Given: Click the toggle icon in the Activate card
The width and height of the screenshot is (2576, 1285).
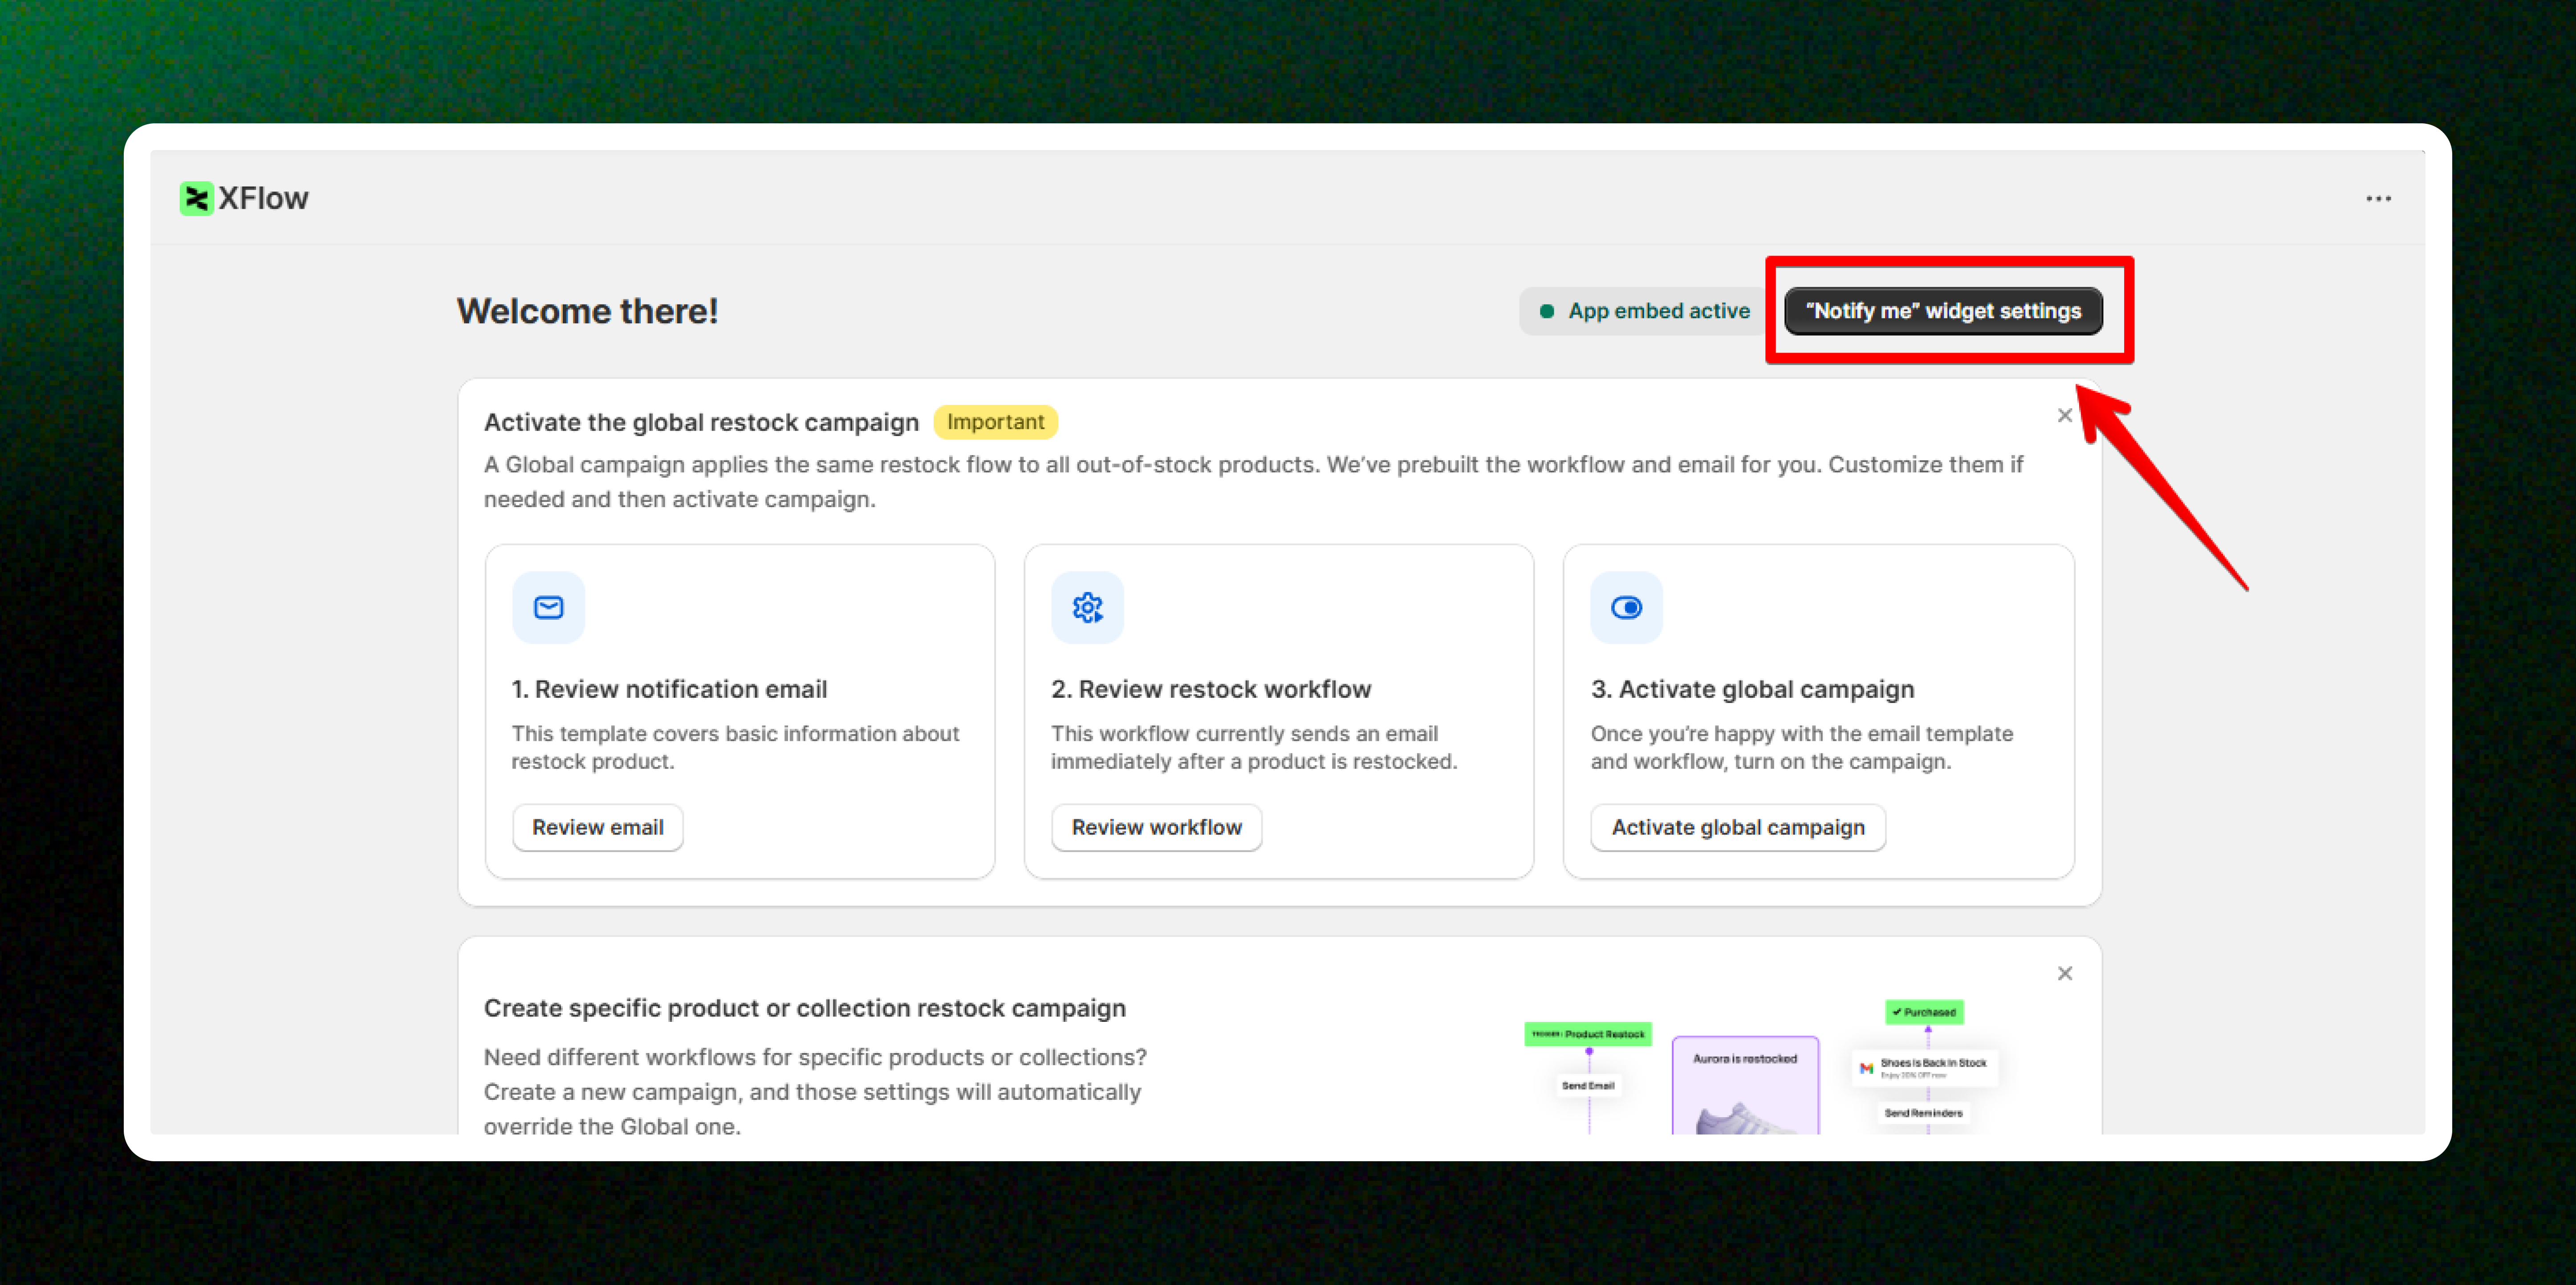Looking at the screenshot, I should [1626, 607].
